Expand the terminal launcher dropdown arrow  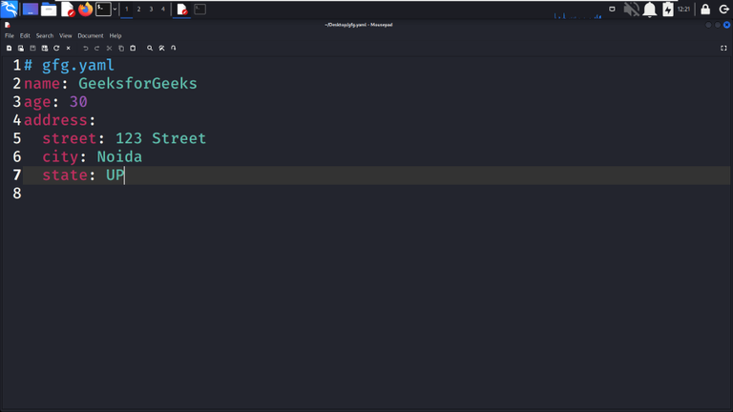(115, 10)
